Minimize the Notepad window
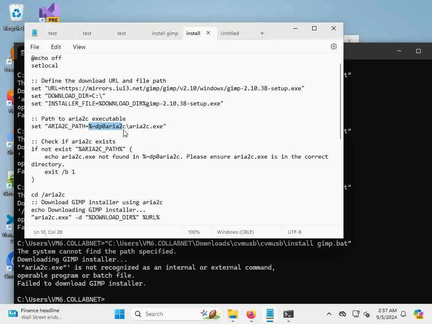The image size is (432, 324). 295,28
